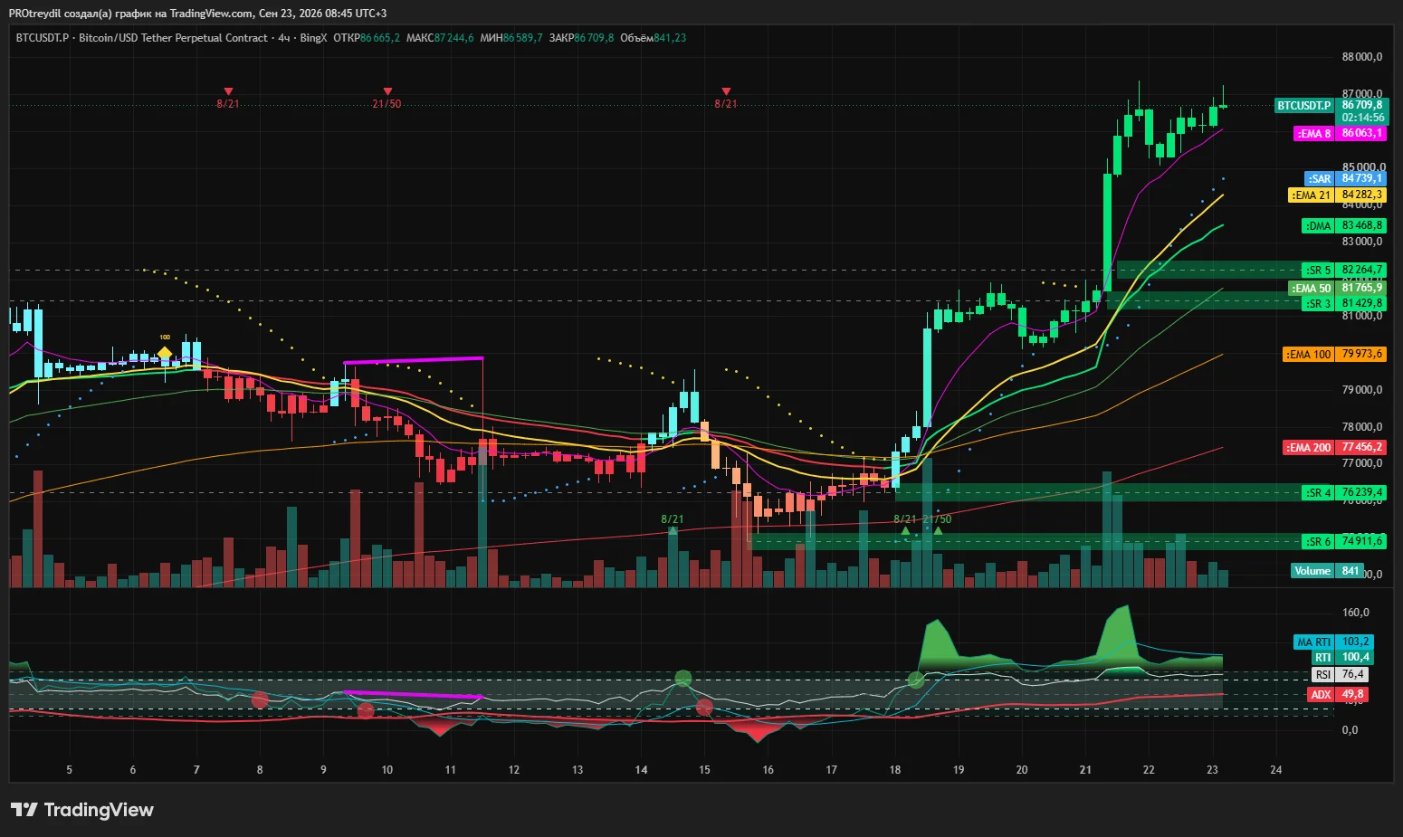
Task: Select the MA RTI indicator label
Action: 1333,642
